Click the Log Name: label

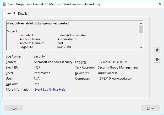[x=13, y=56]
